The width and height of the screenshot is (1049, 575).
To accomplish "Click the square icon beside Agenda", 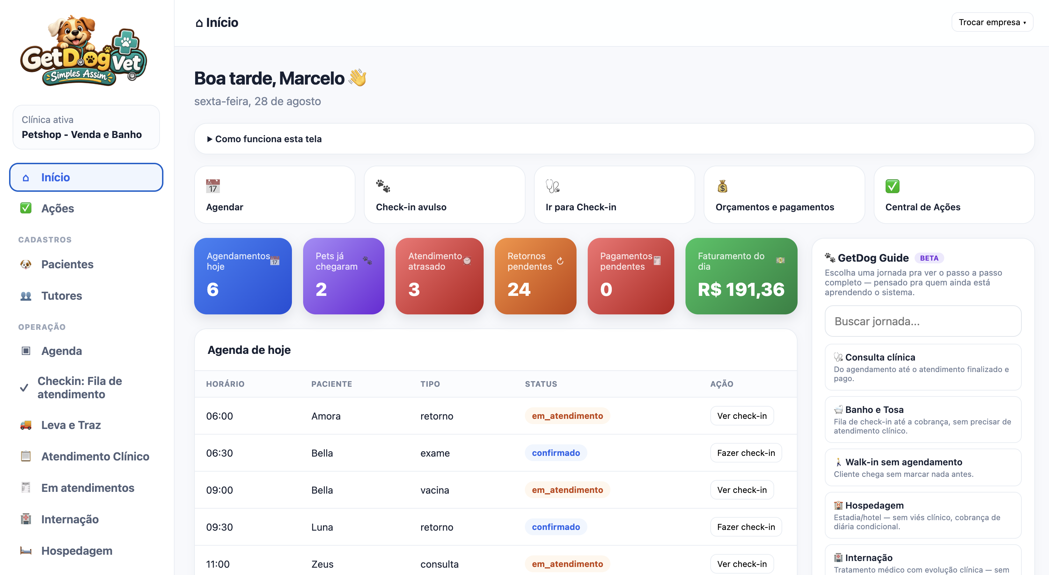I will click(25, 351).
